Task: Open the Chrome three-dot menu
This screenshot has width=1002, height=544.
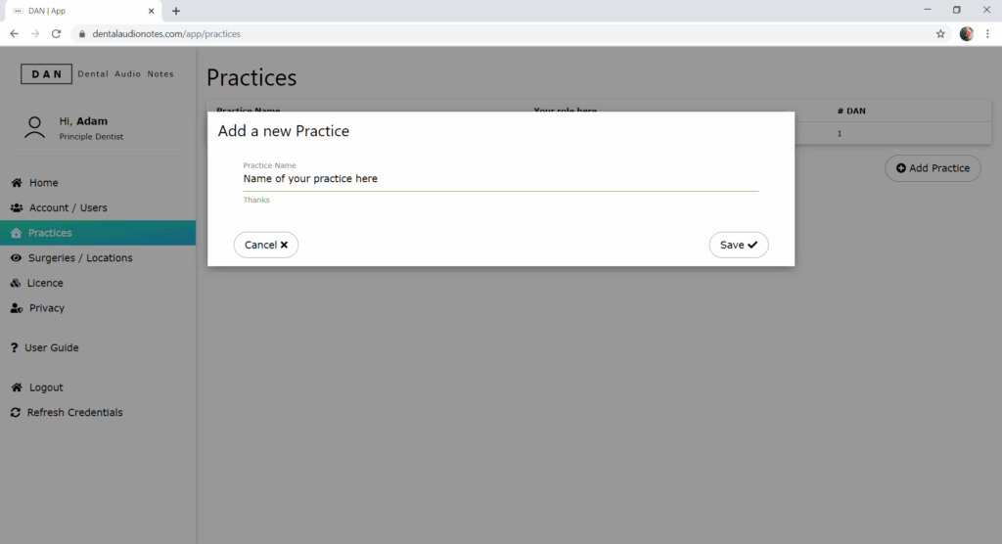Action: pos(987,33)
